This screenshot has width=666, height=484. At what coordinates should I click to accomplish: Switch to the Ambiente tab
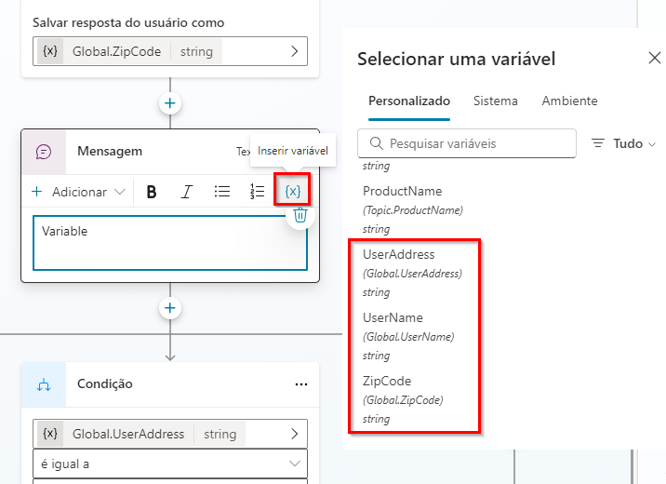pyautogui.click(x=569, y=101)
